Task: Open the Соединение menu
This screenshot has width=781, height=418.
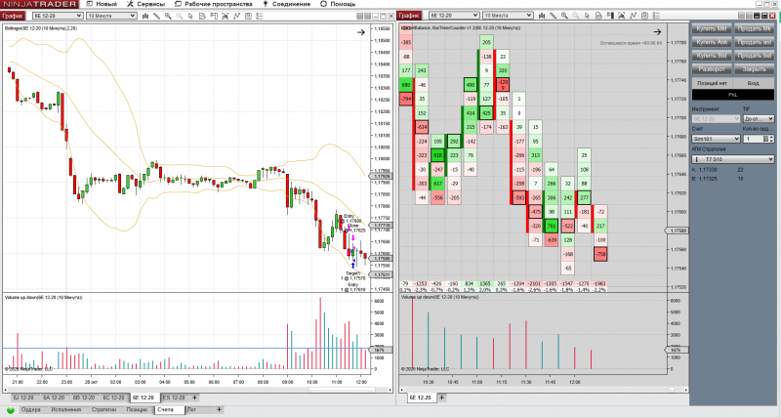Action: pos(286,4)
